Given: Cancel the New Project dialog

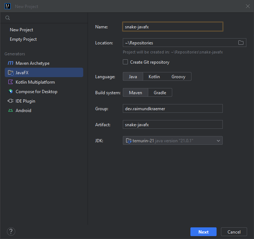Looking at the screenshot, I should pos(234,232).
